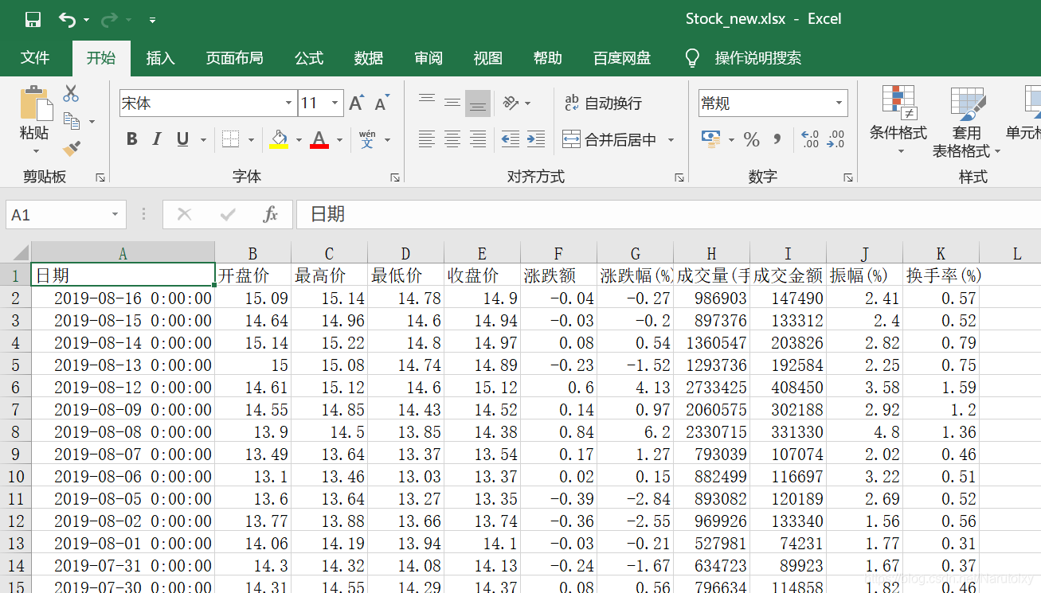
Task: Increase font size with the larger A
Action: click(356, 103)
